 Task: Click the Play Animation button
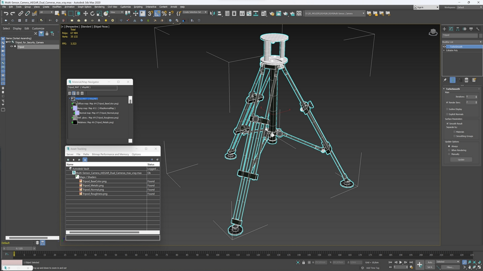pyautogui.click(x=400, y=262)
